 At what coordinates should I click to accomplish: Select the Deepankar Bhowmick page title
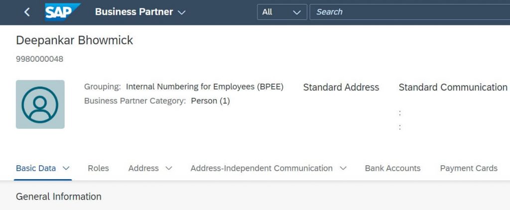(x=75, y=40)
